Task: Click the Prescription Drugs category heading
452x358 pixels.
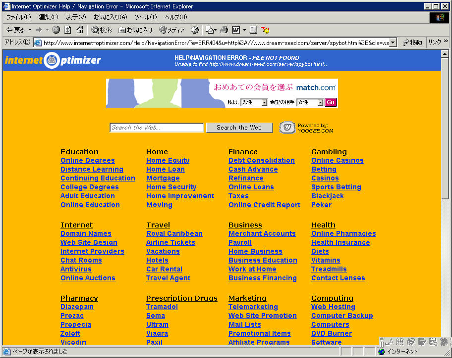Action: (x=182, y=298)
